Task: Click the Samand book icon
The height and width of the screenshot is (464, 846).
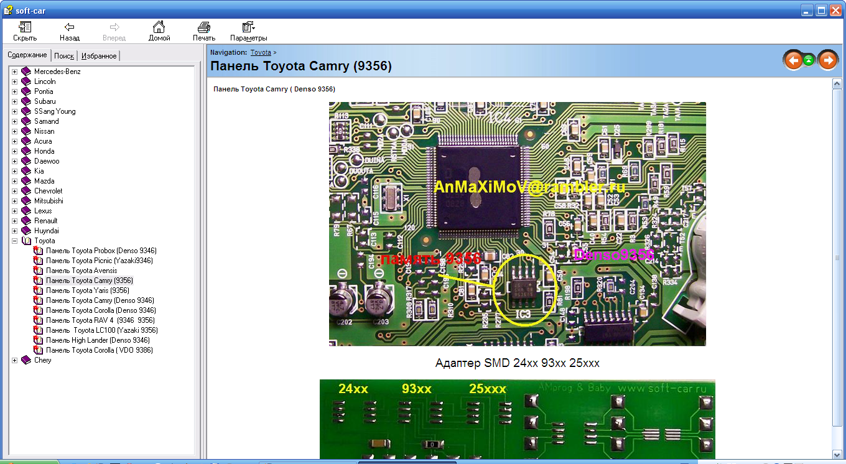Action: pos(26,121)
